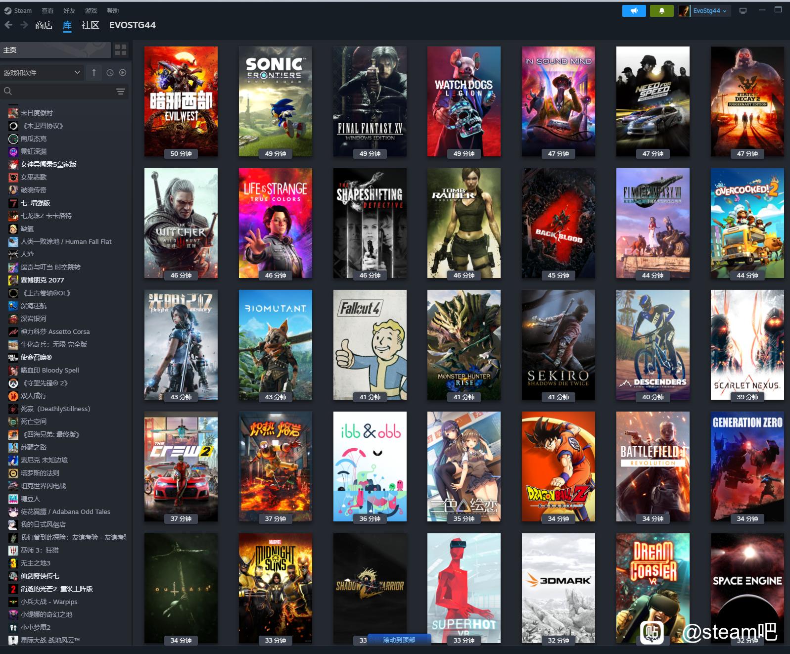Switch to the 社区 tab

click(90, 25)
